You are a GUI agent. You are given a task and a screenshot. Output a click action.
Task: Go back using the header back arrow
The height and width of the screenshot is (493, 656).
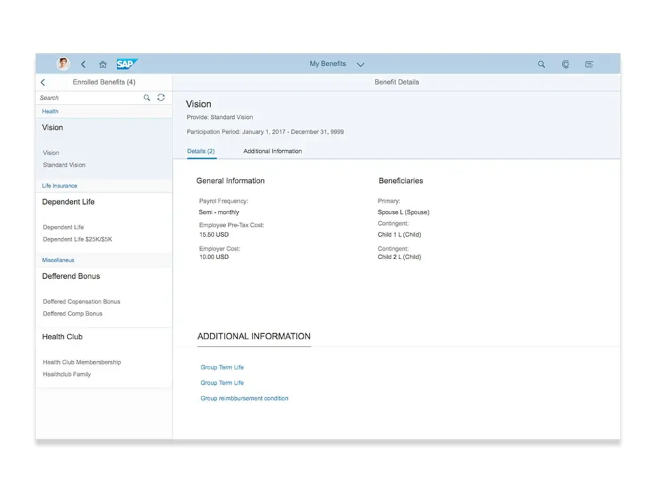(83, 64)
